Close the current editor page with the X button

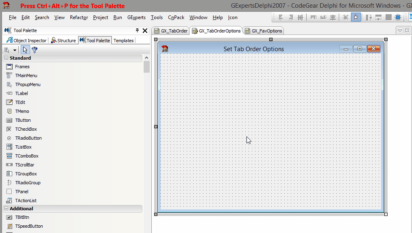[407, 30]
